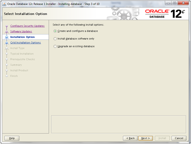
Task: Maximize the installer window
Action: tap(175, 3)
